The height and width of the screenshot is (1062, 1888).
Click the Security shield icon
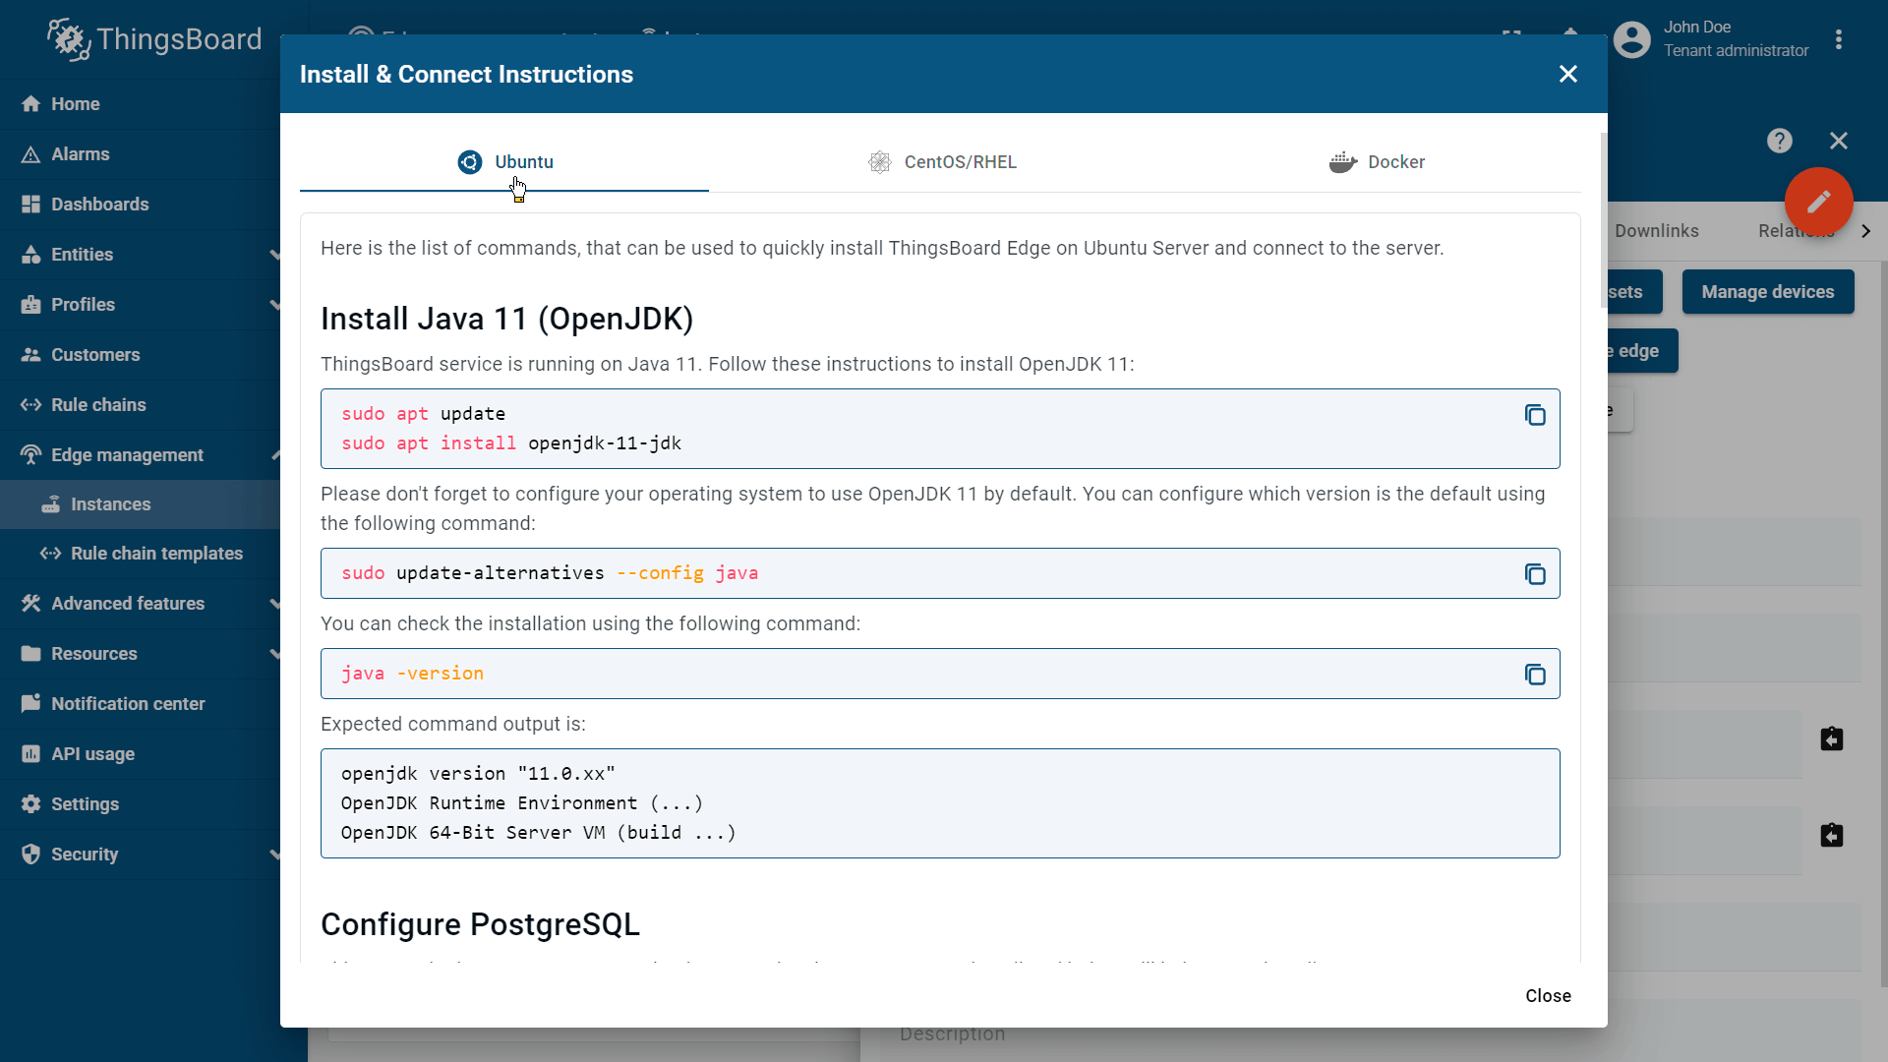click(x=30, y=855)
